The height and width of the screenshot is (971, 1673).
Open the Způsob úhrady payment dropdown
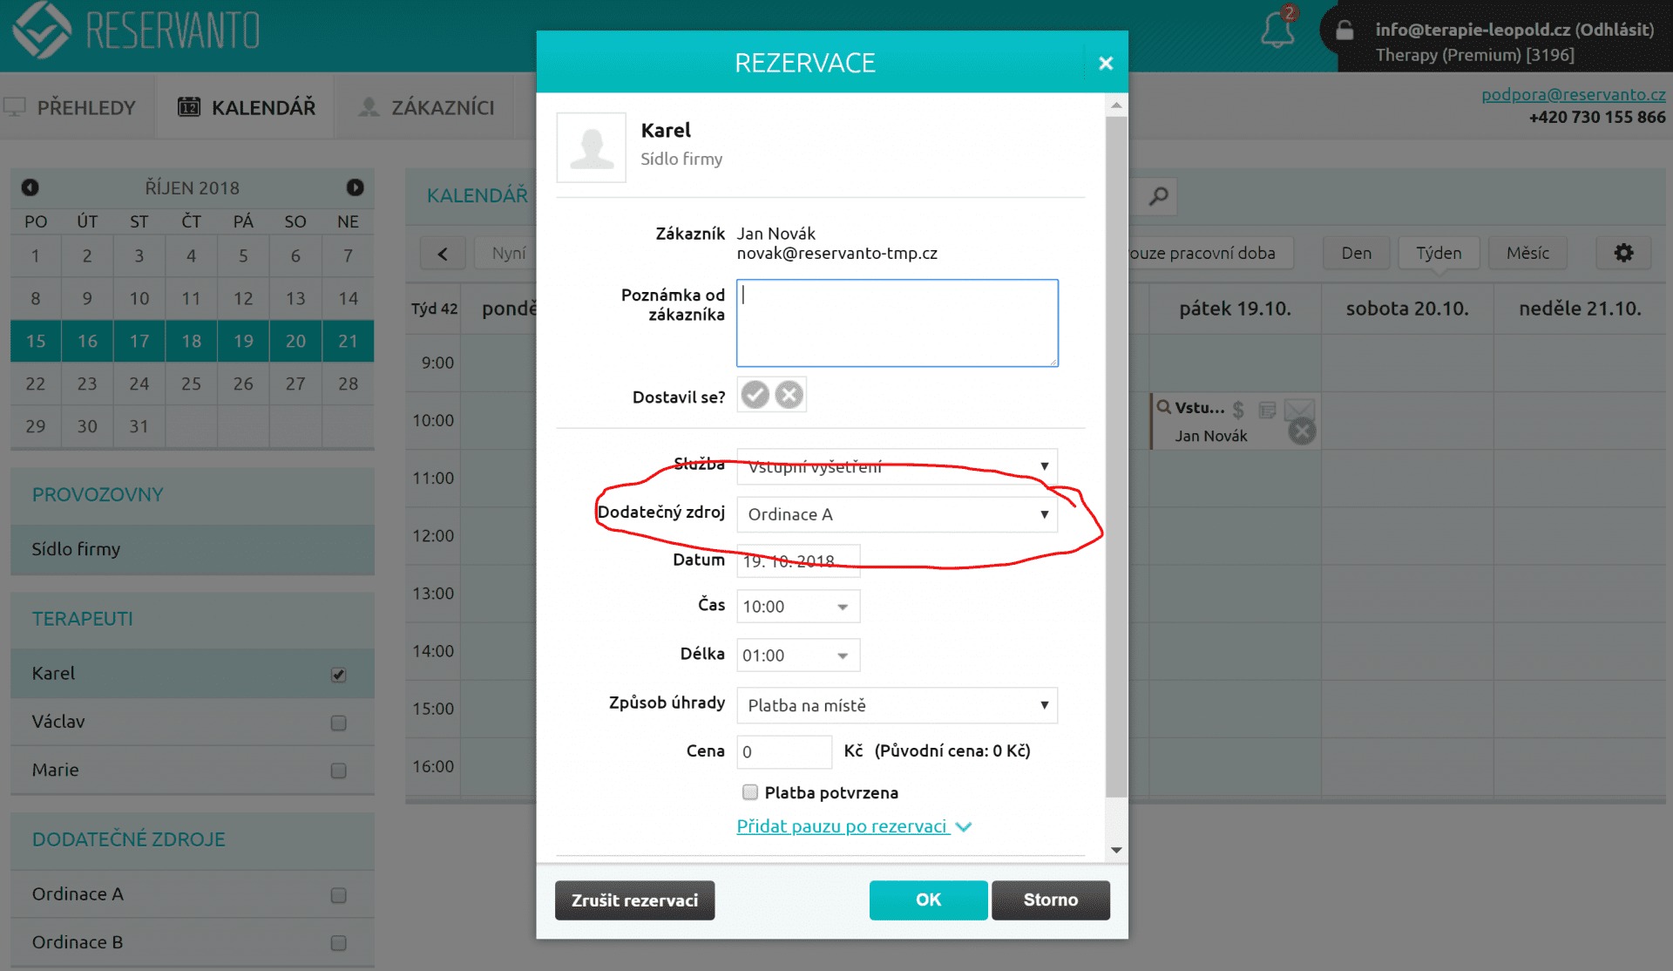point(897,705)
